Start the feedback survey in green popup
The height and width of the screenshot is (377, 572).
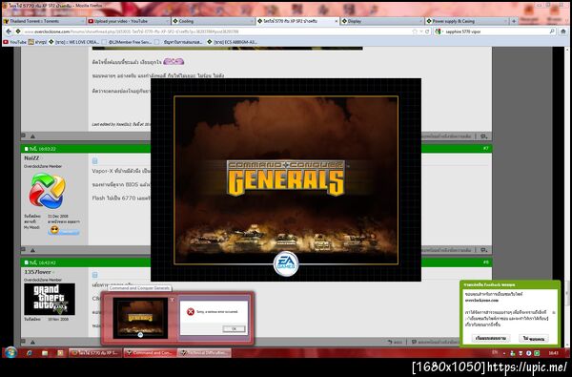coord(491,338)
